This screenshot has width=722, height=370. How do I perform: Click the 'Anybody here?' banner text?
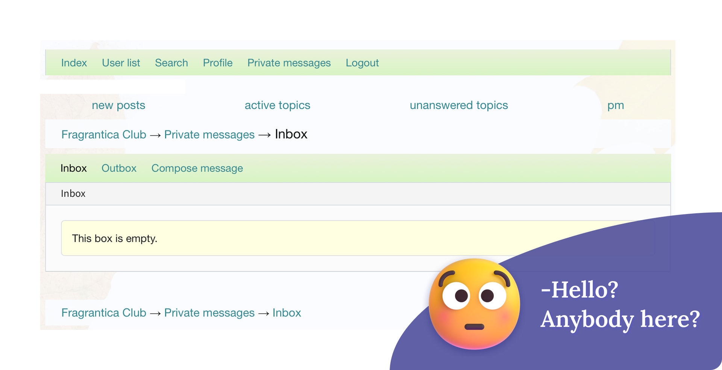tap(620, 319)
